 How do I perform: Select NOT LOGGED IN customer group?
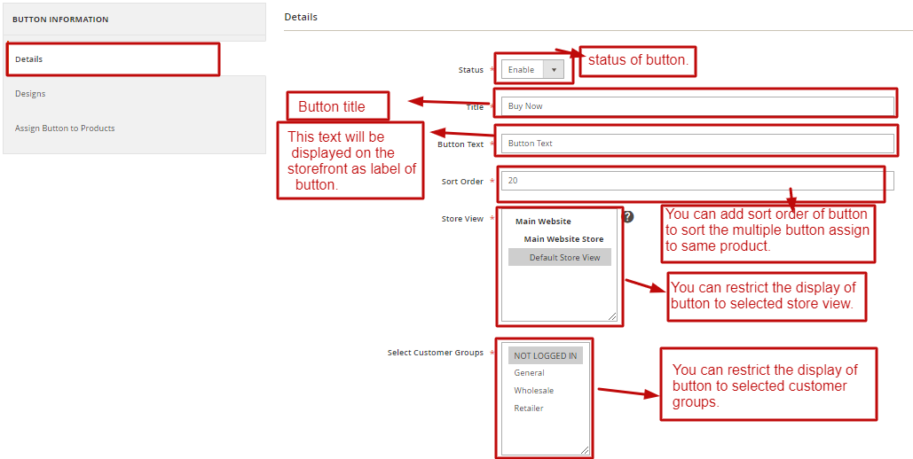tap(545, 356)
